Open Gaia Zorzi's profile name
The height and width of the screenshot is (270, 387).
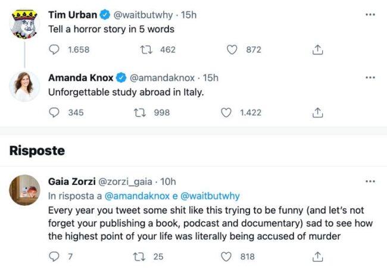click(x=70, y=181)
